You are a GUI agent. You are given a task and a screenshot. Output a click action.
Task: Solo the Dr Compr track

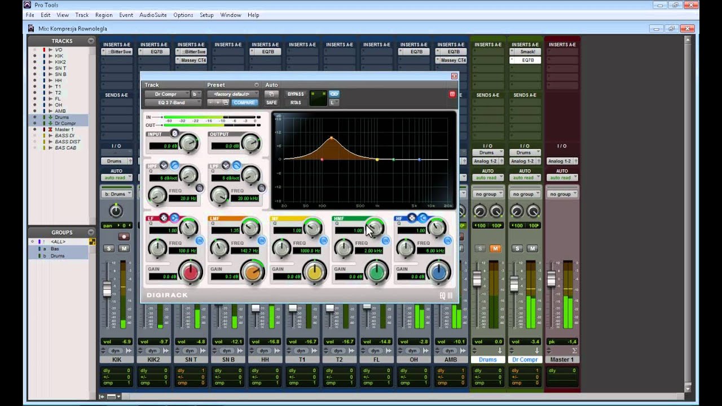518,249
